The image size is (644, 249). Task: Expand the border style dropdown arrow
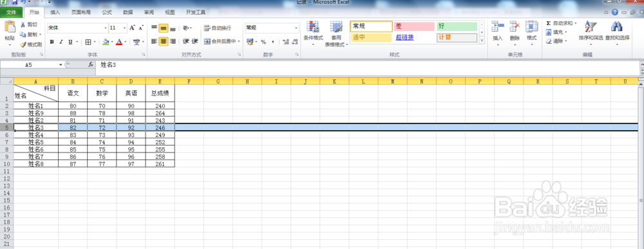tap(95, 42)
